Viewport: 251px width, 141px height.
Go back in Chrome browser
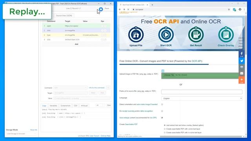[120, 9]
